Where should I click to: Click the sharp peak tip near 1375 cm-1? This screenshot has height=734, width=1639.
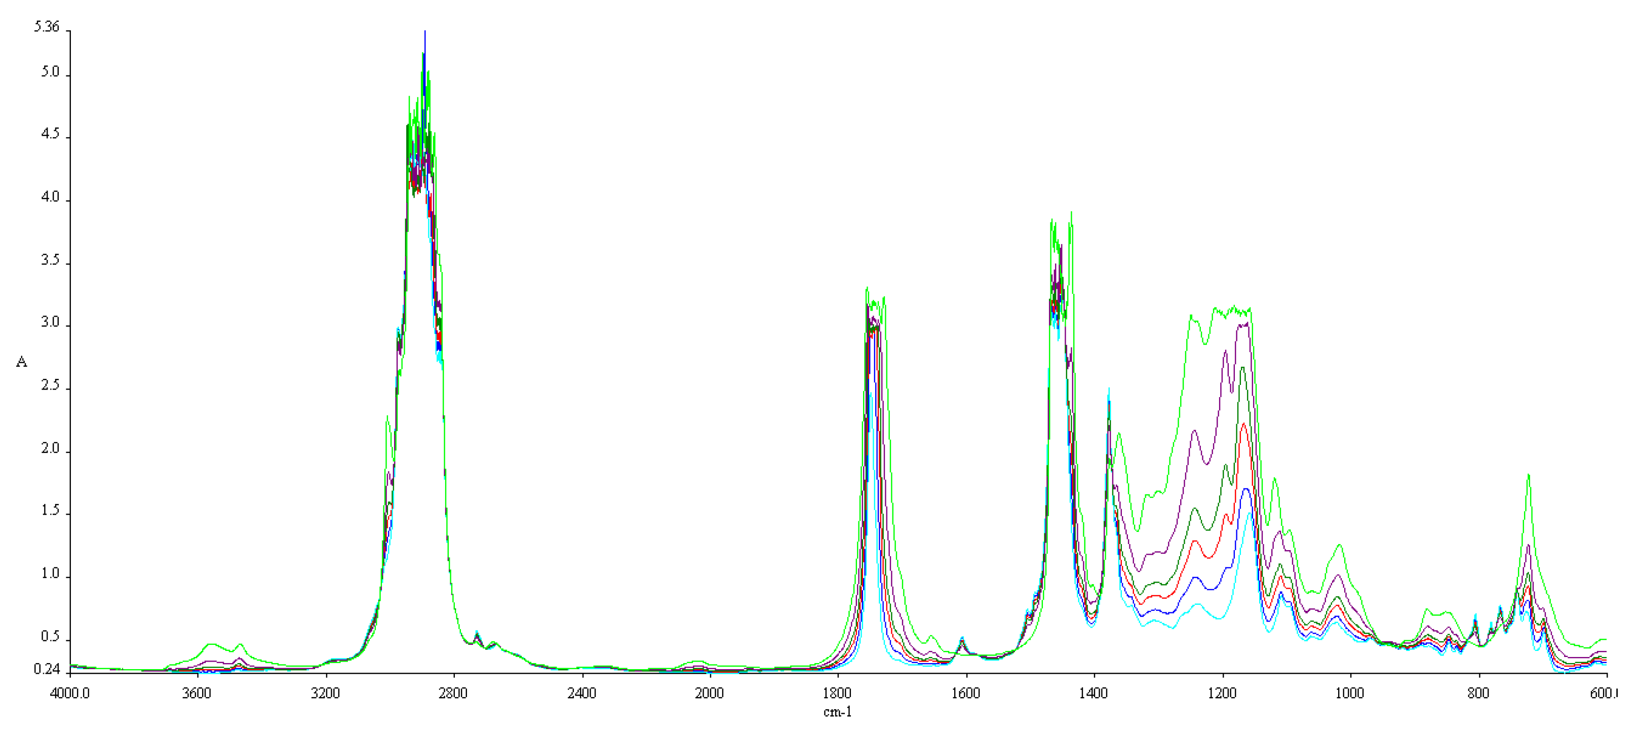click(1108, 391)
